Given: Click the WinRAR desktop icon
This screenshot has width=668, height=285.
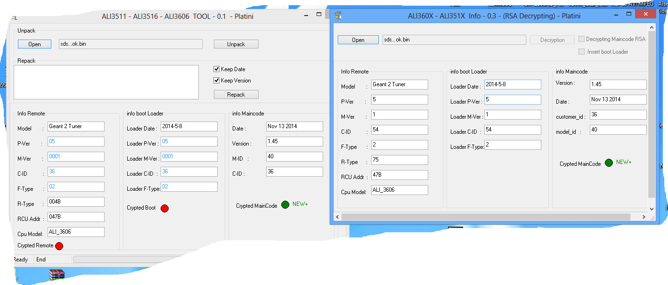Looking at the screenshot, I should (x=57, y=274).
